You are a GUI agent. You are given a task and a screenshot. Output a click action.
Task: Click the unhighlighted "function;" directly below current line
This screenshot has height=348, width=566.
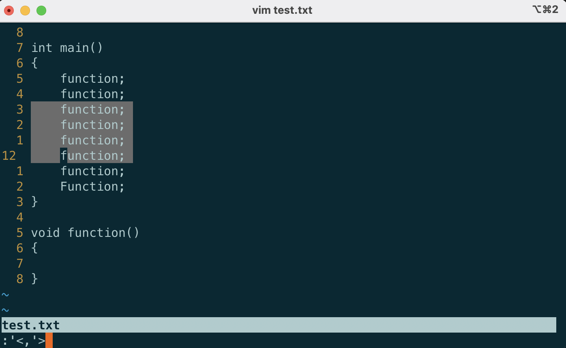(x=92, y=171)
